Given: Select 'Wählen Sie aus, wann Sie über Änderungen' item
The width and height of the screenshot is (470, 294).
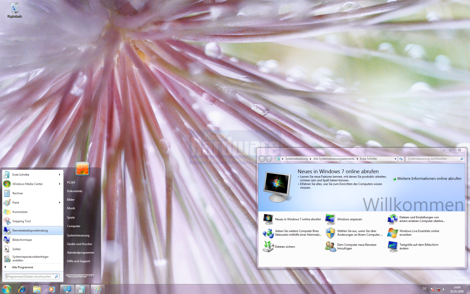Looking at the screenshot, I should 354,233.
